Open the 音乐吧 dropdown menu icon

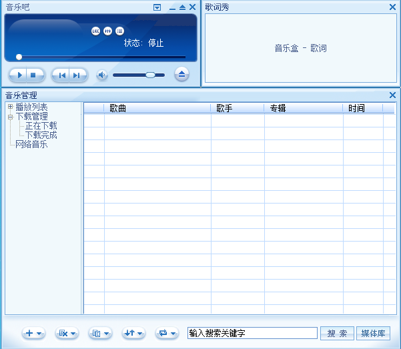point(157,7)
